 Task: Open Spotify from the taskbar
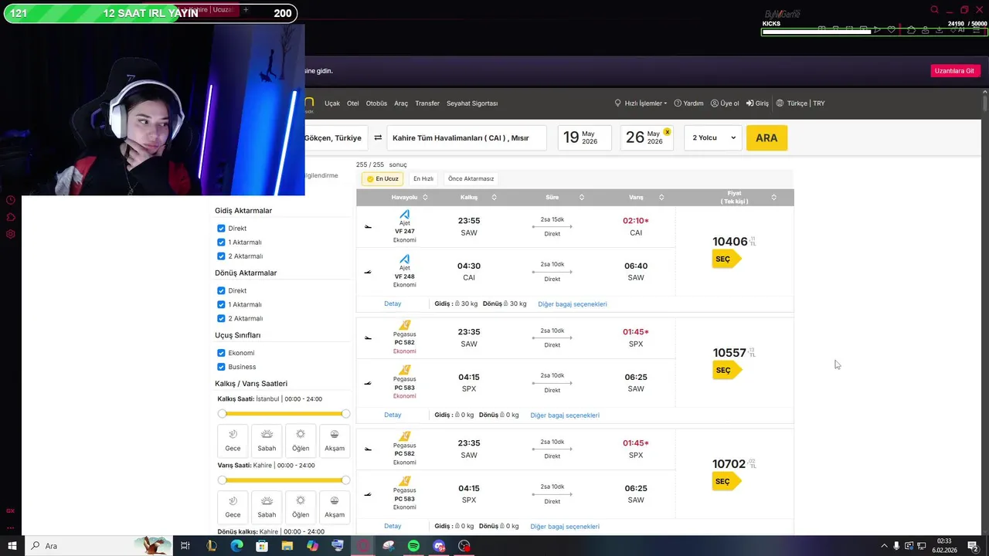(413, 546)
